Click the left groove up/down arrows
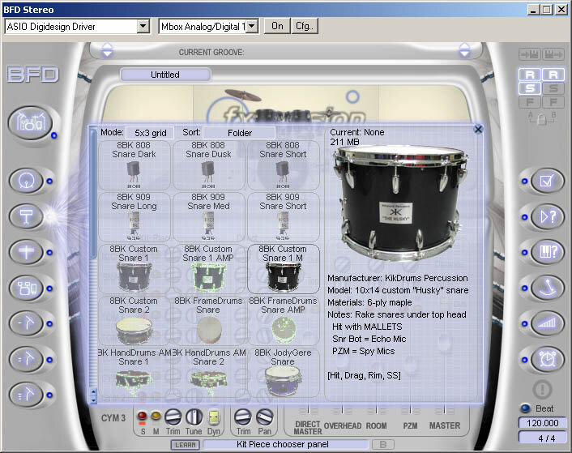Screen dimensions: 572x453 click(x=107, y=50)
